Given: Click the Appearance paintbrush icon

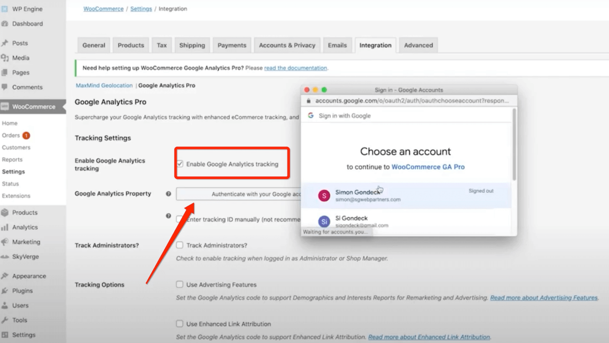Looking at the screenshot, I should 5,276.
